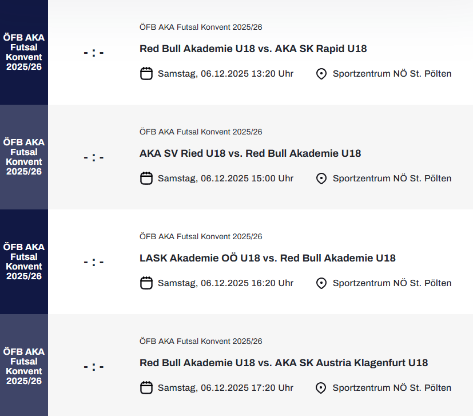Click location pin in Austria Klagenfurt row
Image resolution: width=473 pixels, height=416 pixels.
(321, 387)
